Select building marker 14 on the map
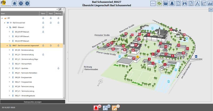213x111 pixels. pos(178,45)
